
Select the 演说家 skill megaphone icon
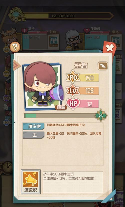[30, 182]
